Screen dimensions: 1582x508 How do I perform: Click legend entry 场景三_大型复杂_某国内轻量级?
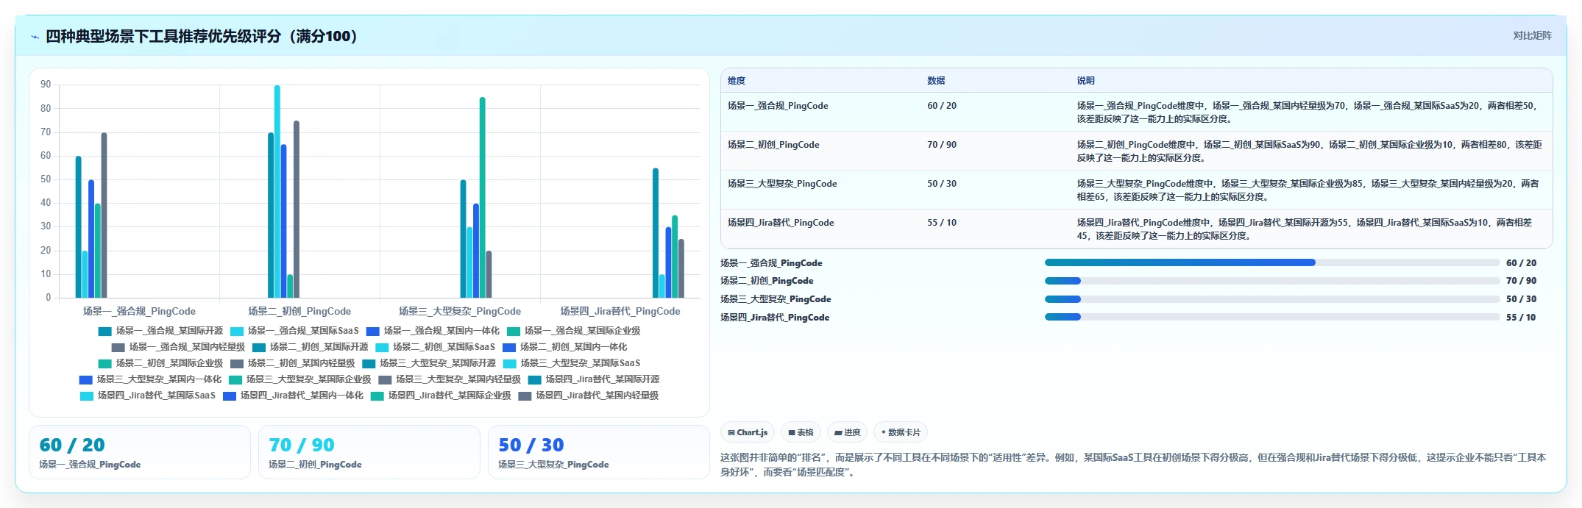[x=450, y=379]
